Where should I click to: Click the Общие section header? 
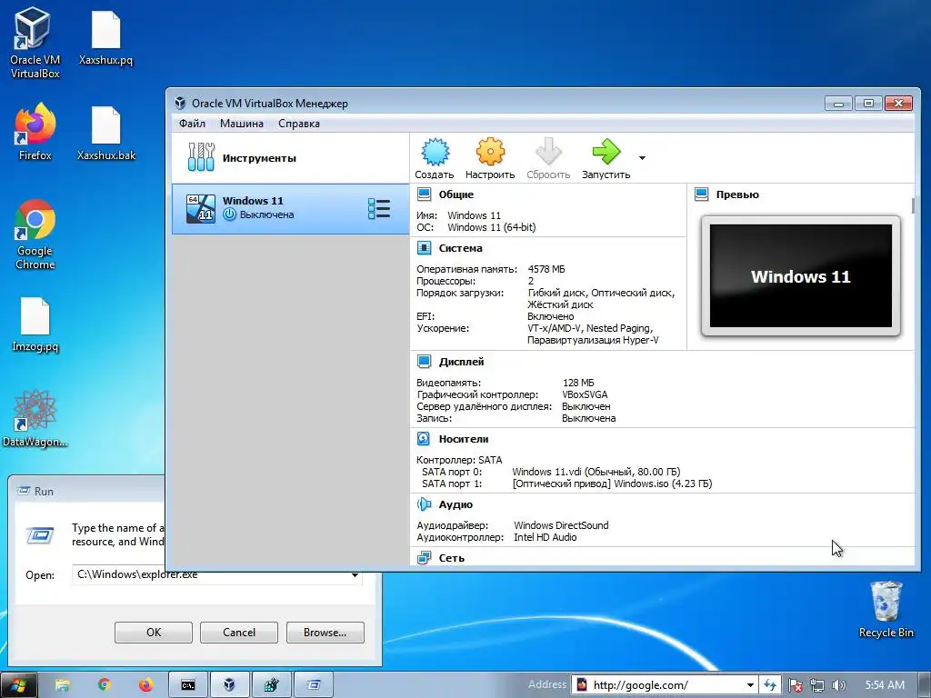pos(456,194)
